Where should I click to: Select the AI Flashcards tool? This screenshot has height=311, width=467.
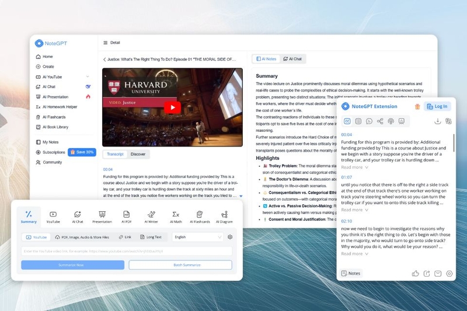(x=200, y=217)
